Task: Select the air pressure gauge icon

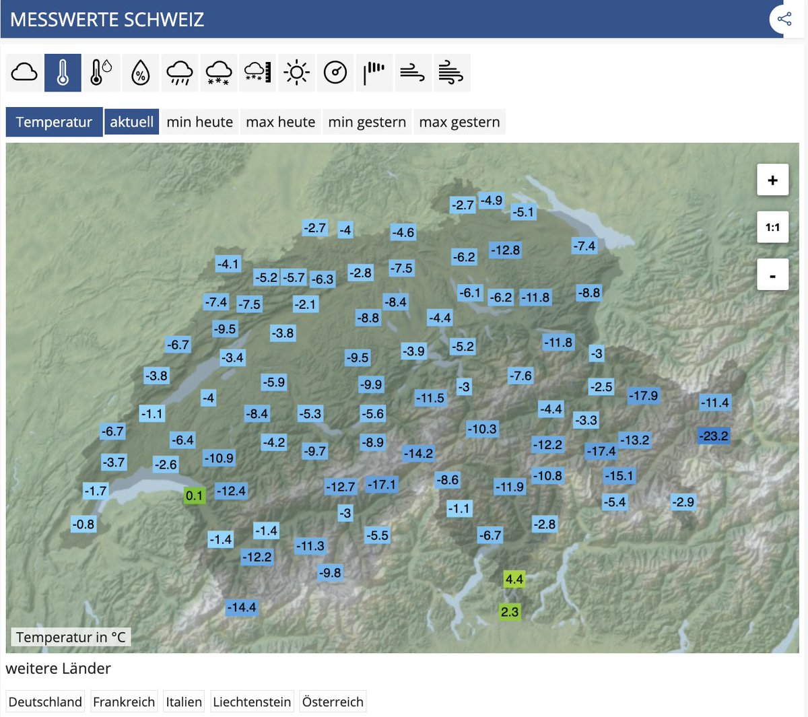Action: [335, 73]
